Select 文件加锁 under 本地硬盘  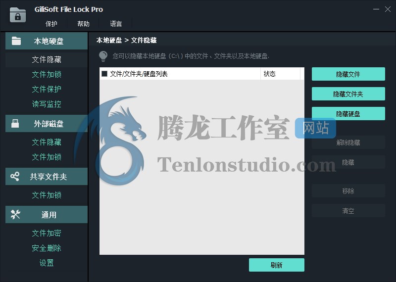point(47,75)
